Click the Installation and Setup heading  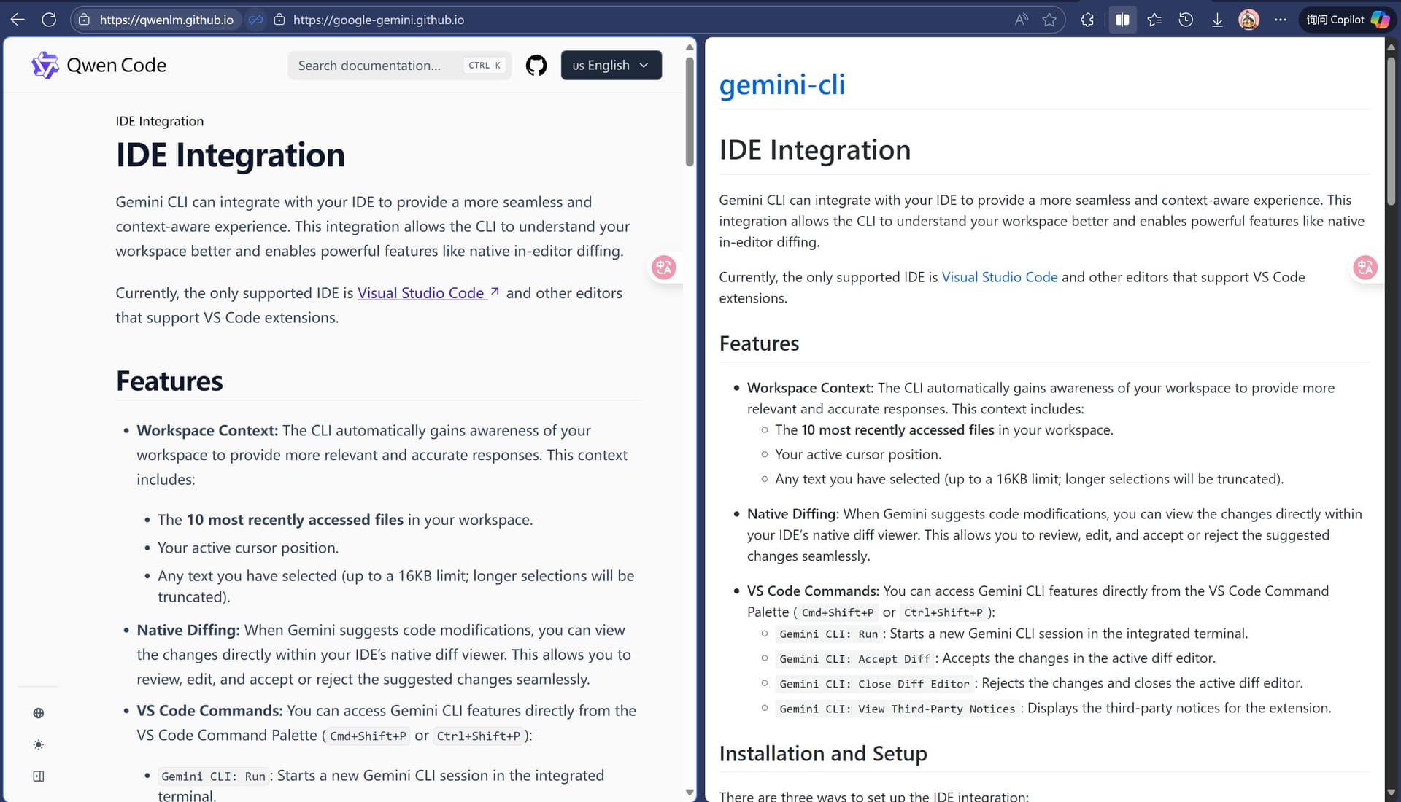pos(823,753)
